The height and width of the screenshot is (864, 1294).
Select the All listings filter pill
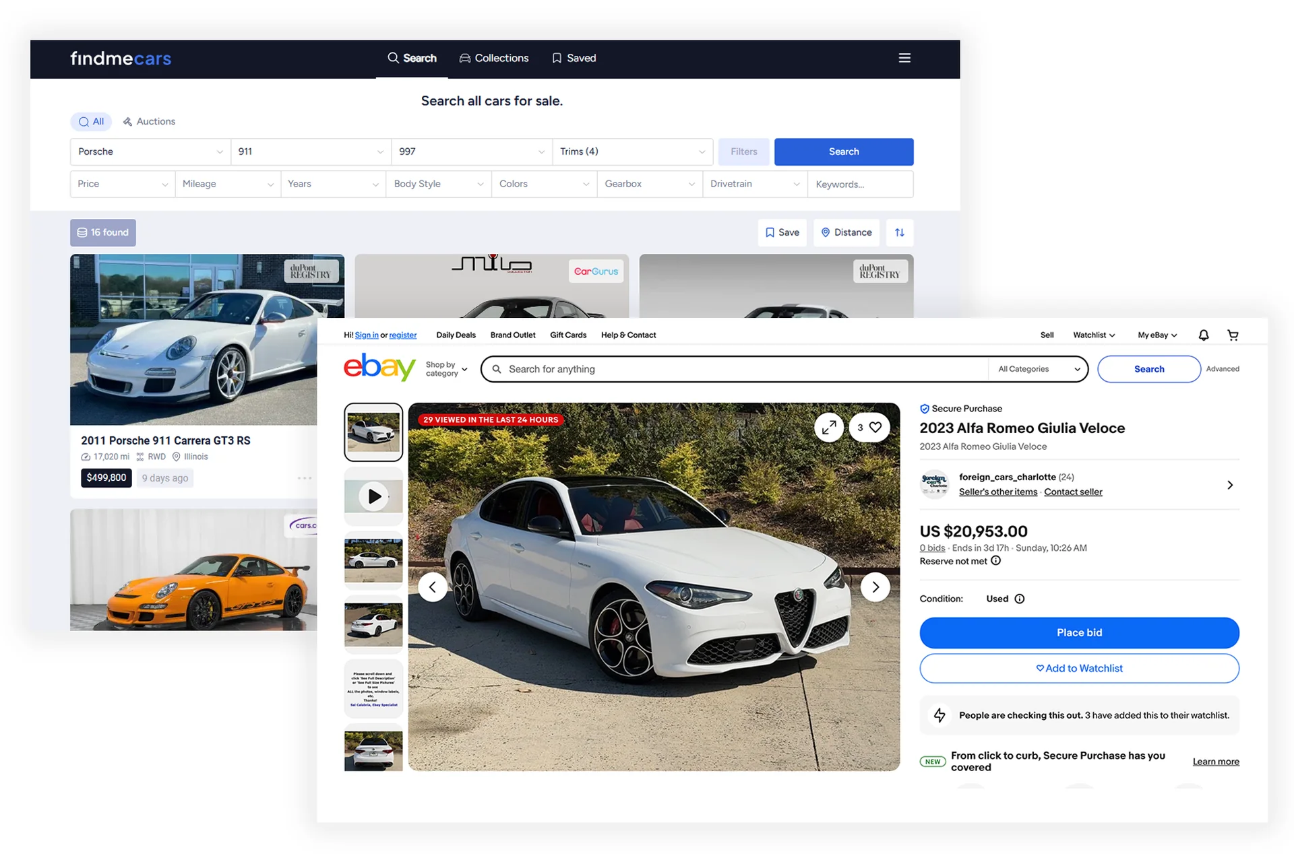(x=91, y=121)
